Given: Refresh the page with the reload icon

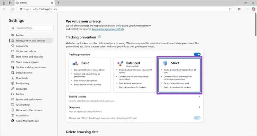Looking at the screenshot, I should point(12,9).
